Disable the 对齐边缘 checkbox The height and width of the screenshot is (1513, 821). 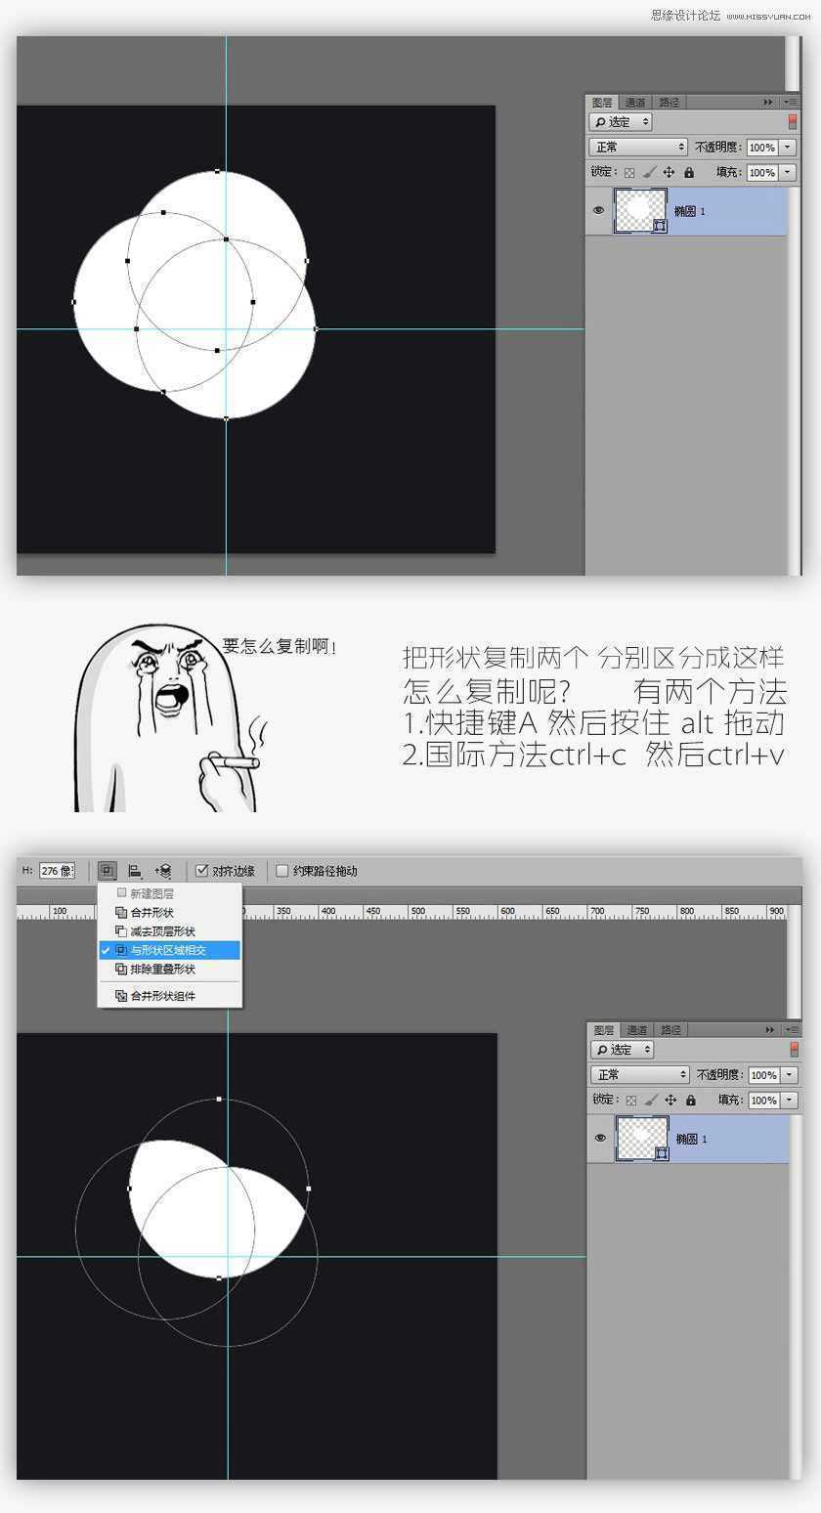coord(203,870)
